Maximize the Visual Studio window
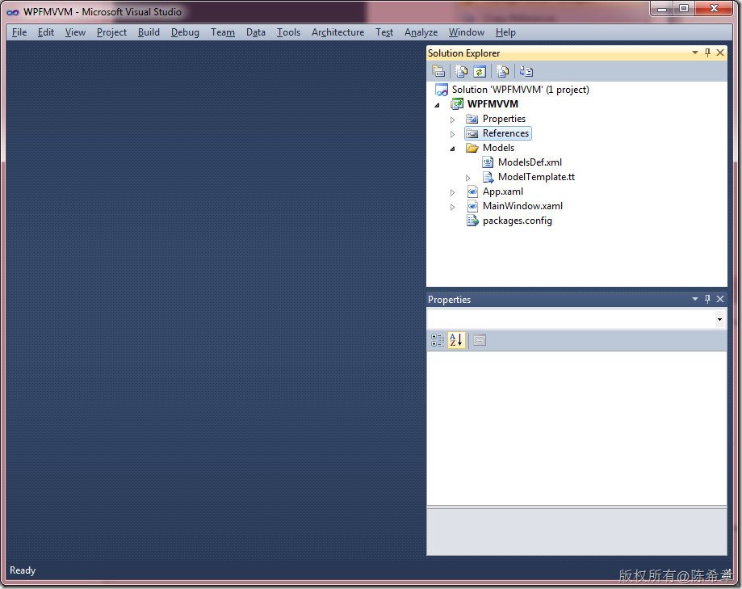The height and width of the screenshot is (589, 742). click(684, 9)
